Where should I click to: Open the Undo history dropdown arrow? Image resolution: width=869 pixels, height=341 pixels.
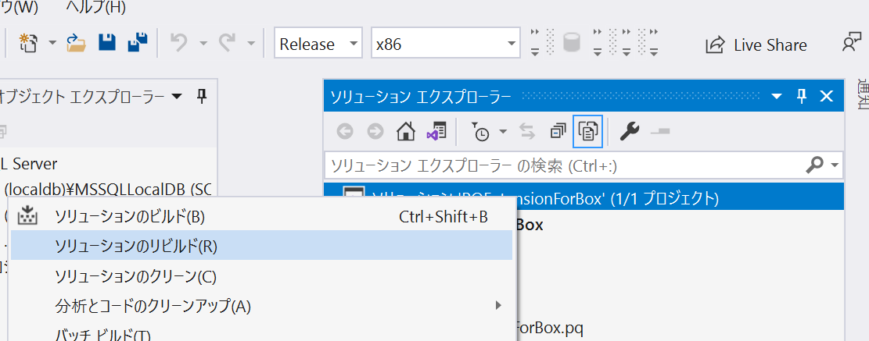pyautogui.click(x=203, y=43)
